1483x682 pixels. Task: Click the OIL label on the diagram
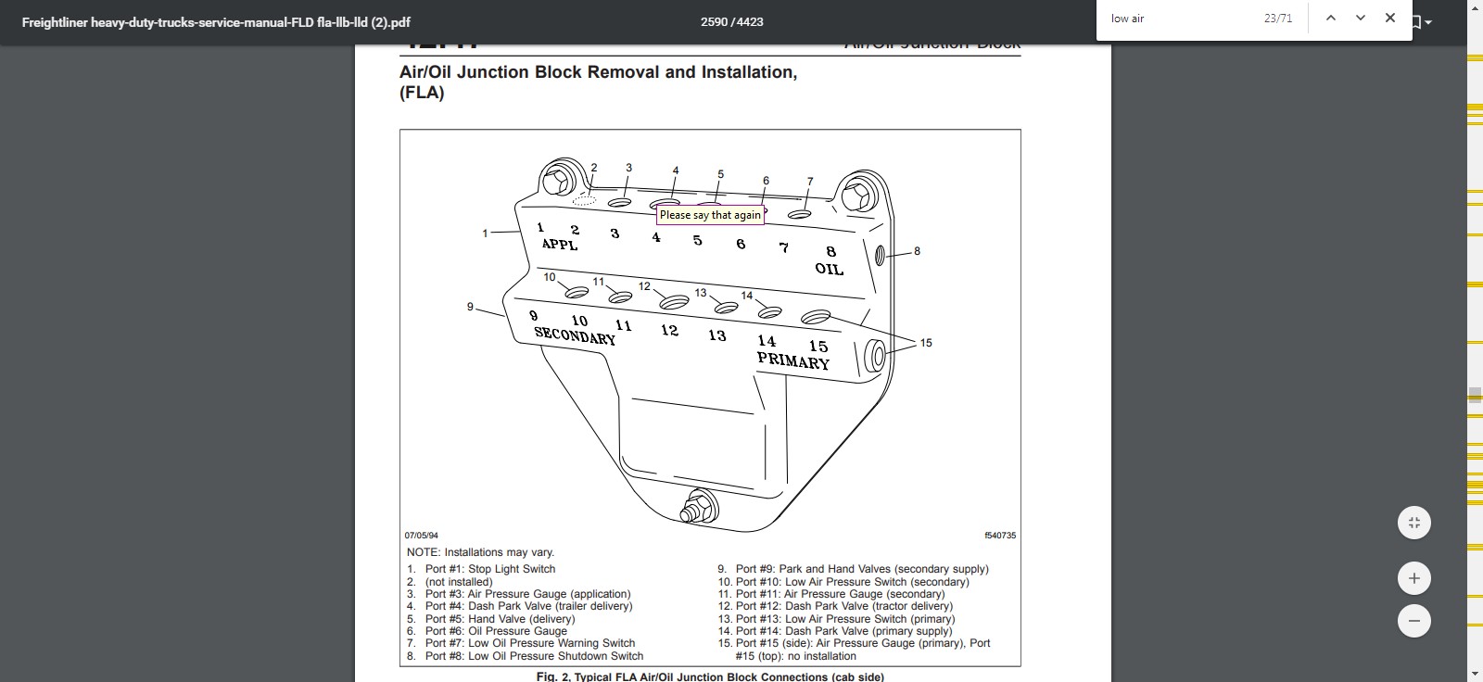[830, 269]
